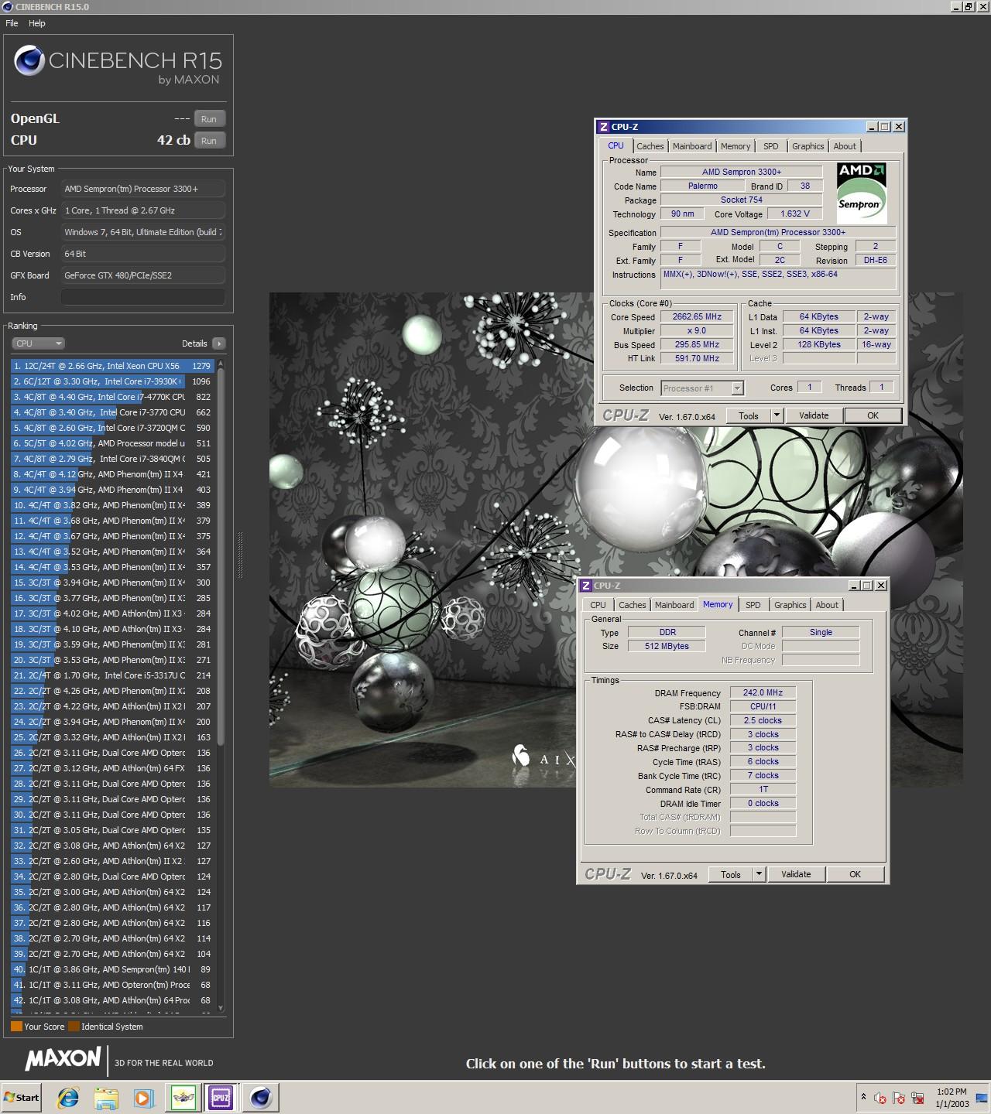The image size is (991, 1114).
Task: Click the orange Your Score legend swatch
Action: [16, 1027]
